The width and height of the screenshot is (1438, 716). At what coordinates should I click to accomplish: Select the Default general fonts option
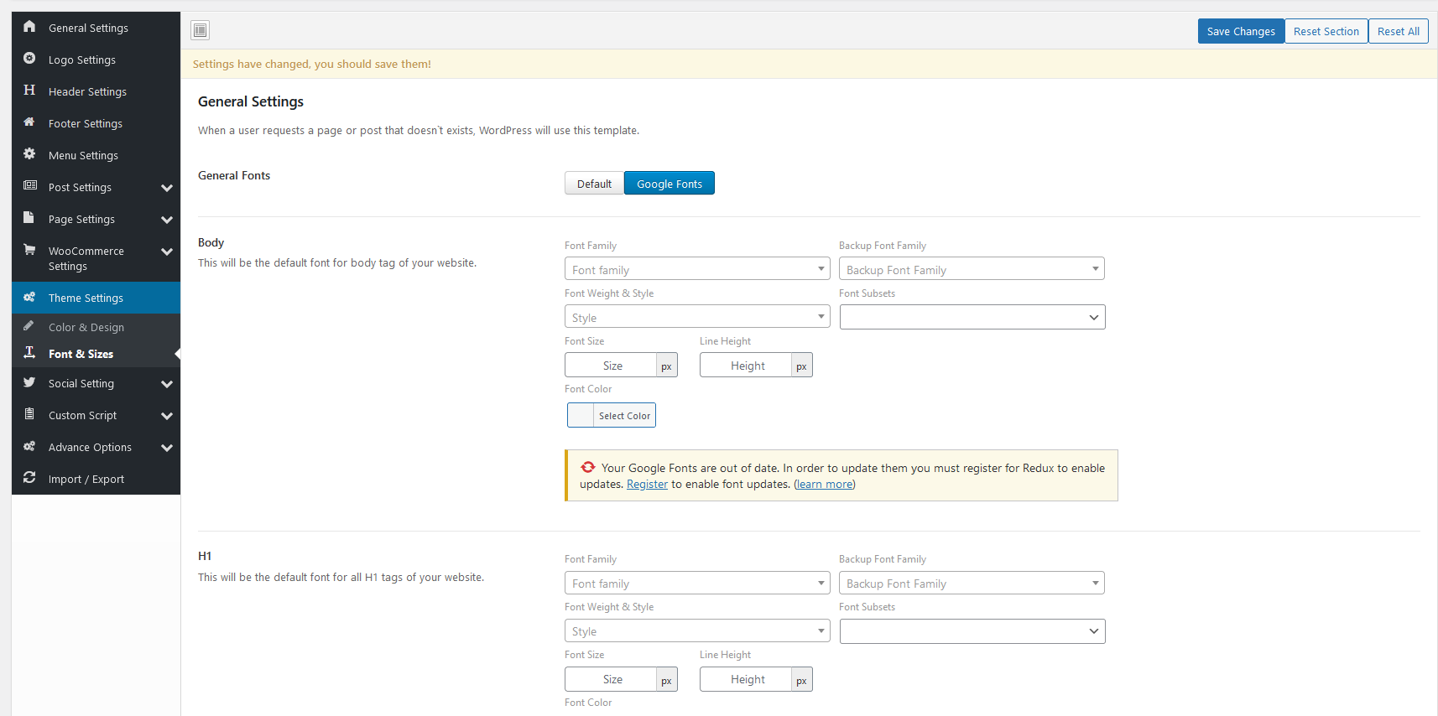click(x=594, y=184)
